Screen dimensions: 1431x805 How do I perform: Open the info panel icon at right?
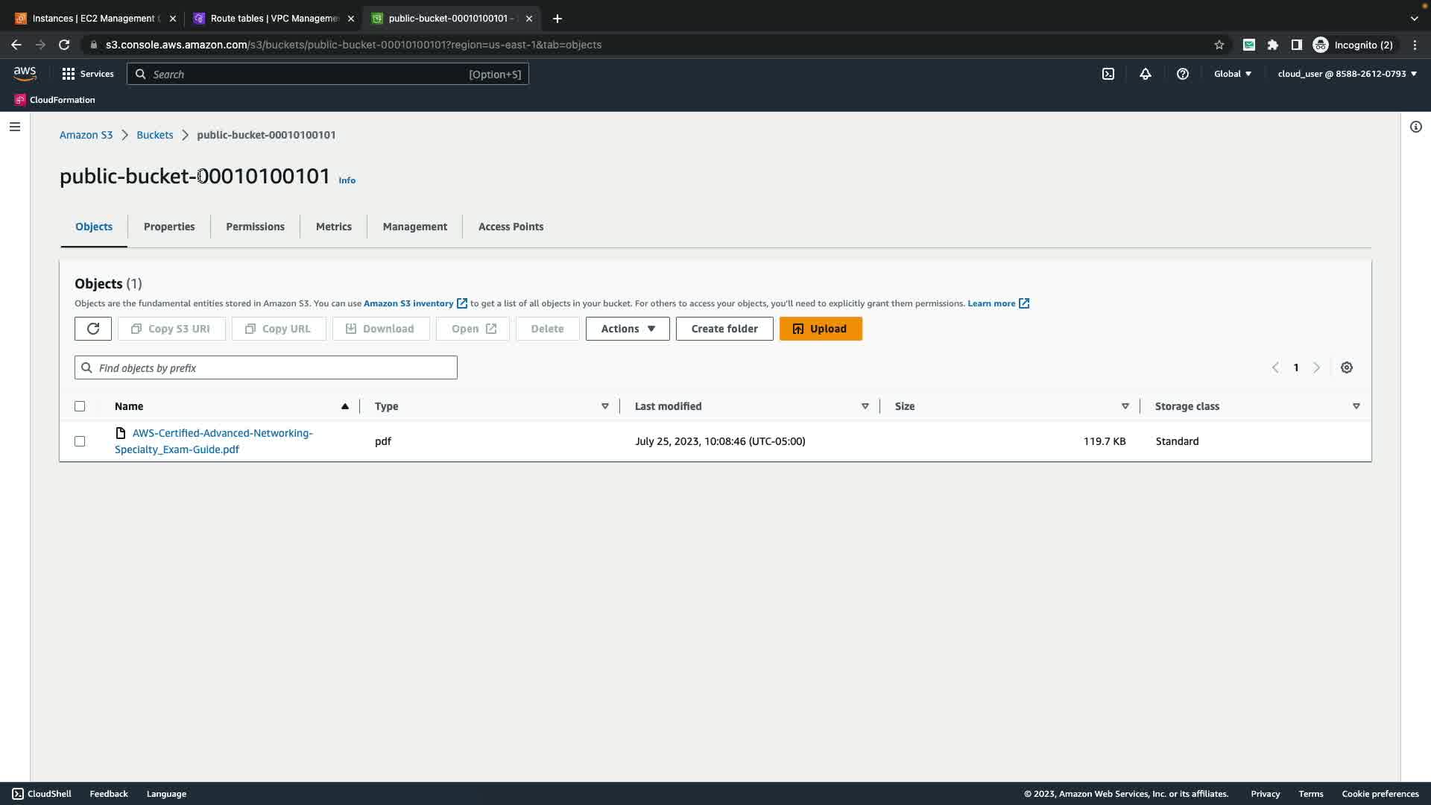[x=1416, y=127]
